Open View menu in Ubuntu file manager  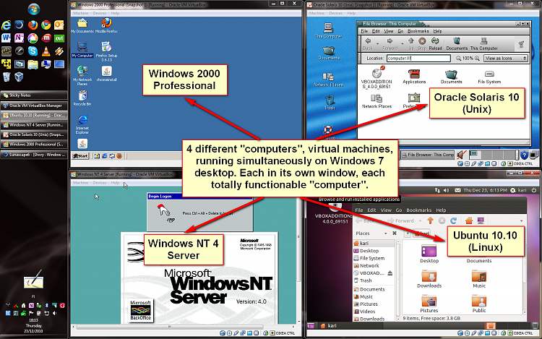coord(386,210)
